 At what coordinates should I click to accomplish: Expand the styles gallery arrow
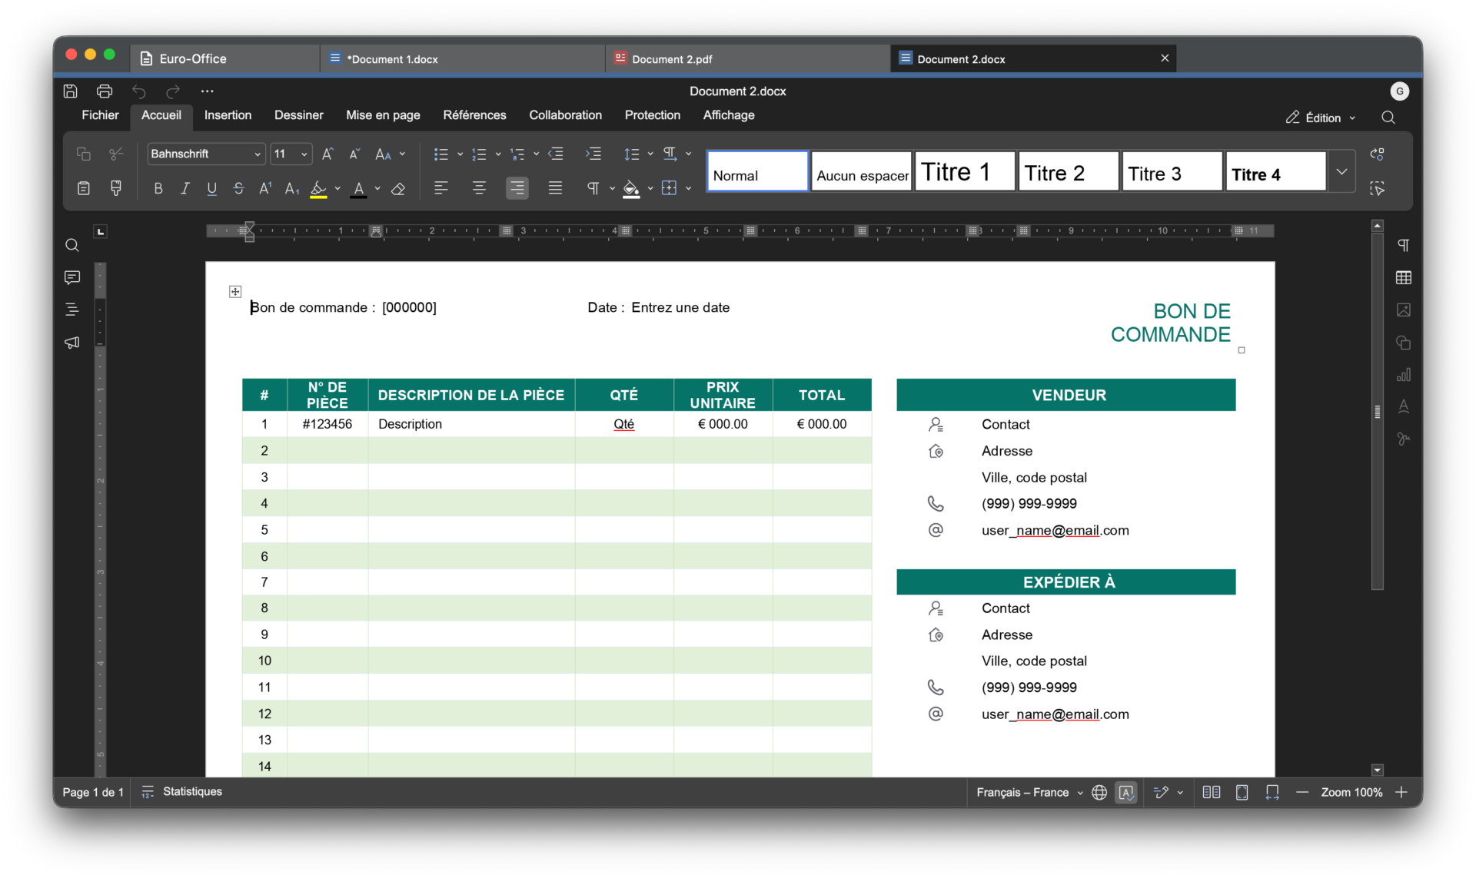click(x=1341, y=171)
